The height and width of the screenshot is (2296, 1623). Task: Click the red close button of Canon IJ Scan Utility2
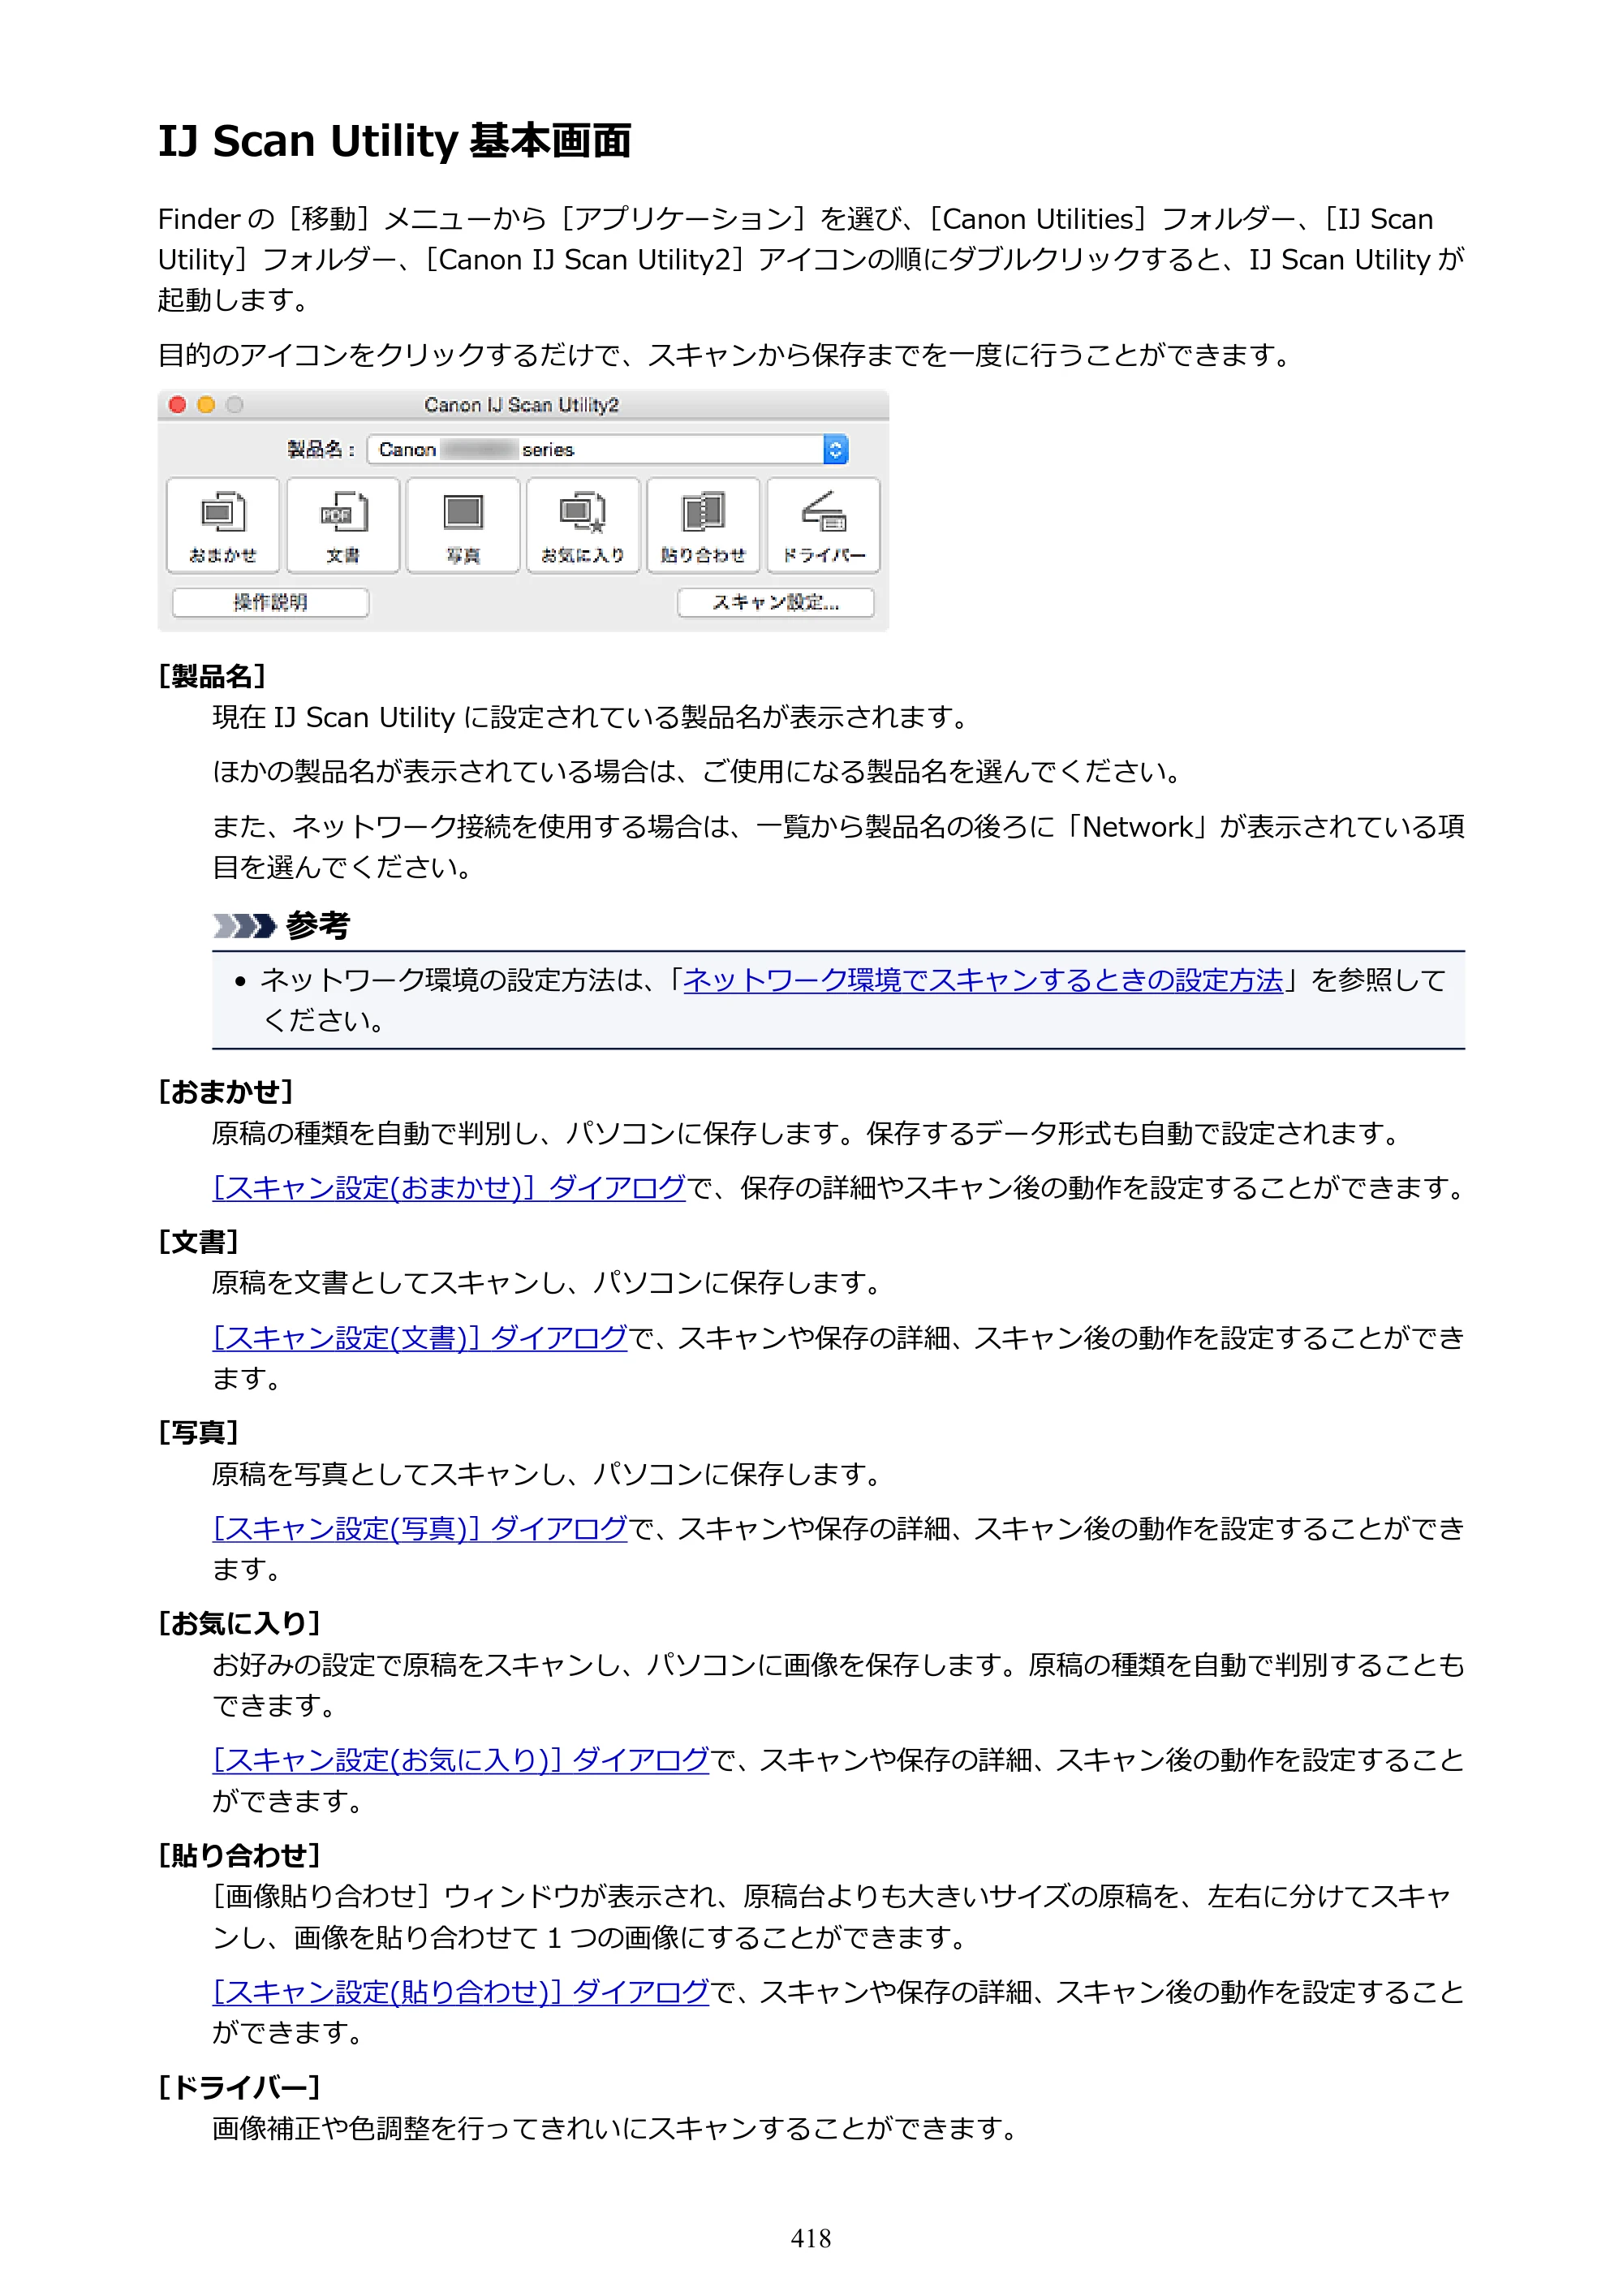click(x=178, y=404)
